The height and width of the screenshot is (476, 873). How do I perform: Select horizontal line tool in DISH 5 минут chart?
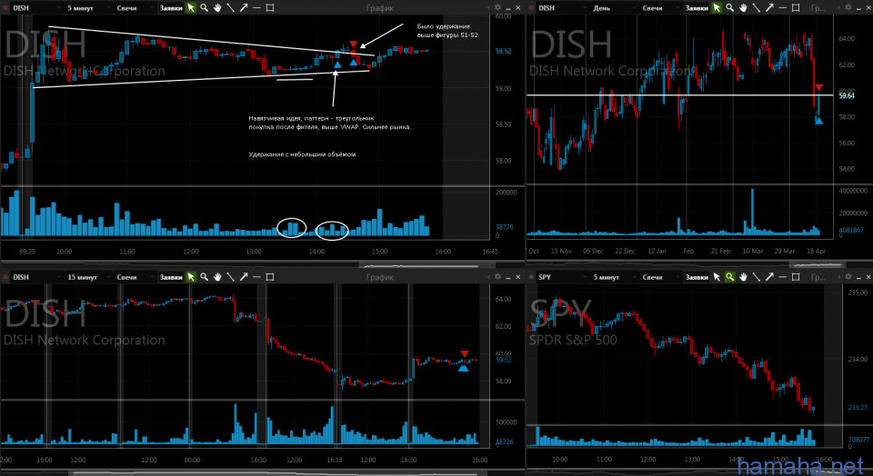256,8
